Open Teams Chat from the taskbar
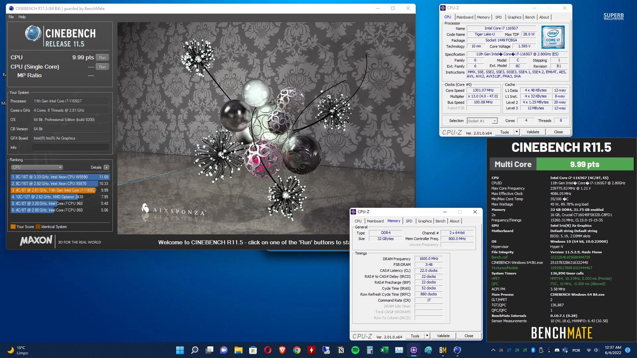Image resolution: width=637 pixels, height=358 pixels. 224,350
